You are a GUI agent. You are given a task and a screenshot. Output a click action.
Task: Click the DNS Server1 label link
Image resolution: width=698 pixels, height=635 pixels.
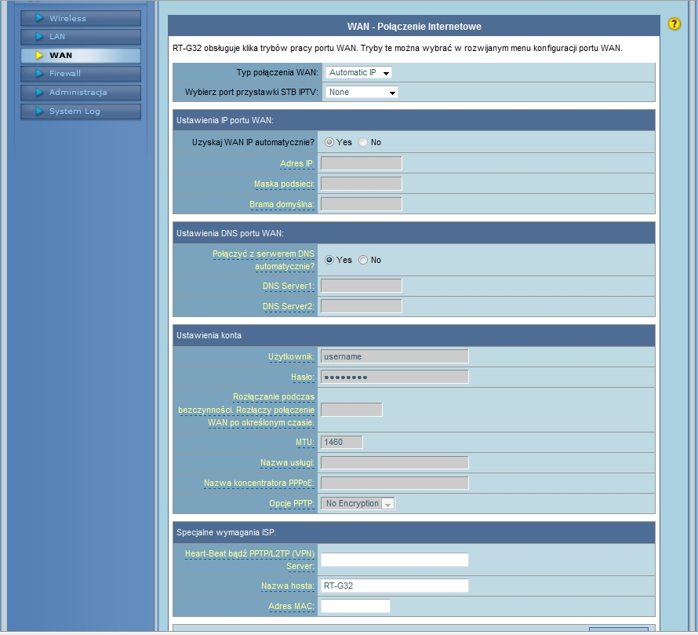coord(289,286)
